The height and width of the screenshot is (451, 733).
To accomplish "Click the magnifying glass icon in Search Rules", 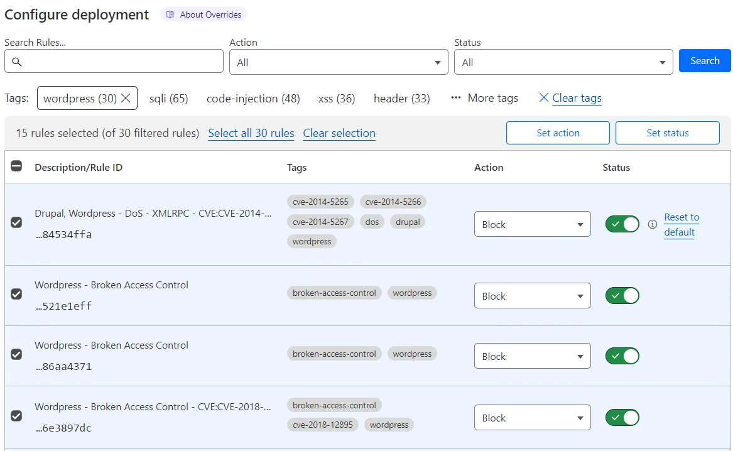I will 16,61.
